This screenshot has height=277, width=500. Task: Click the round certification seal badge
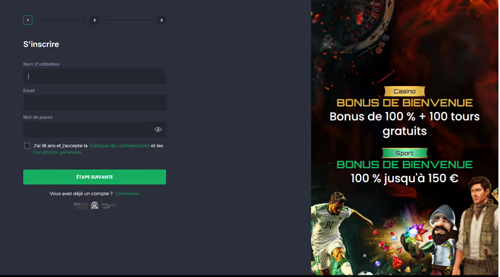[x=95, y=206]
